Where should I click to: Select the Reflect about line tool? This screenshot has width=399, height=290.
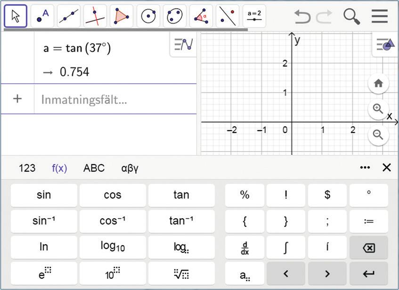pos(228,16)
